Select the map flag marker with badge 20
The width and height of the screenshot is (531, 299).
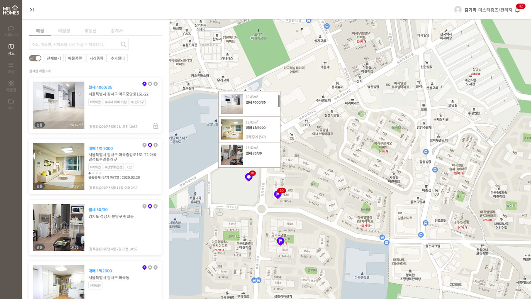tap(278, 194)
